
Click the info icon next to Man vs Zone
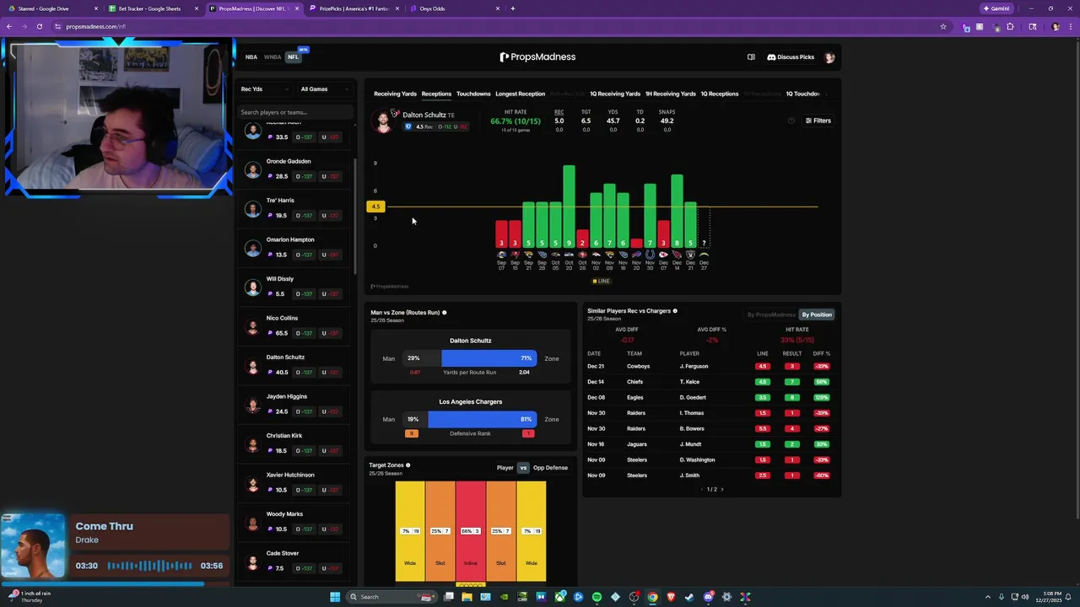pyautogui.click(x=445, y=313)
